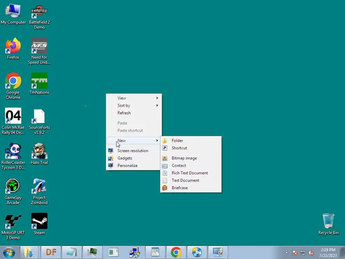Select the Project Zomboid shortcut

[39, 191]
